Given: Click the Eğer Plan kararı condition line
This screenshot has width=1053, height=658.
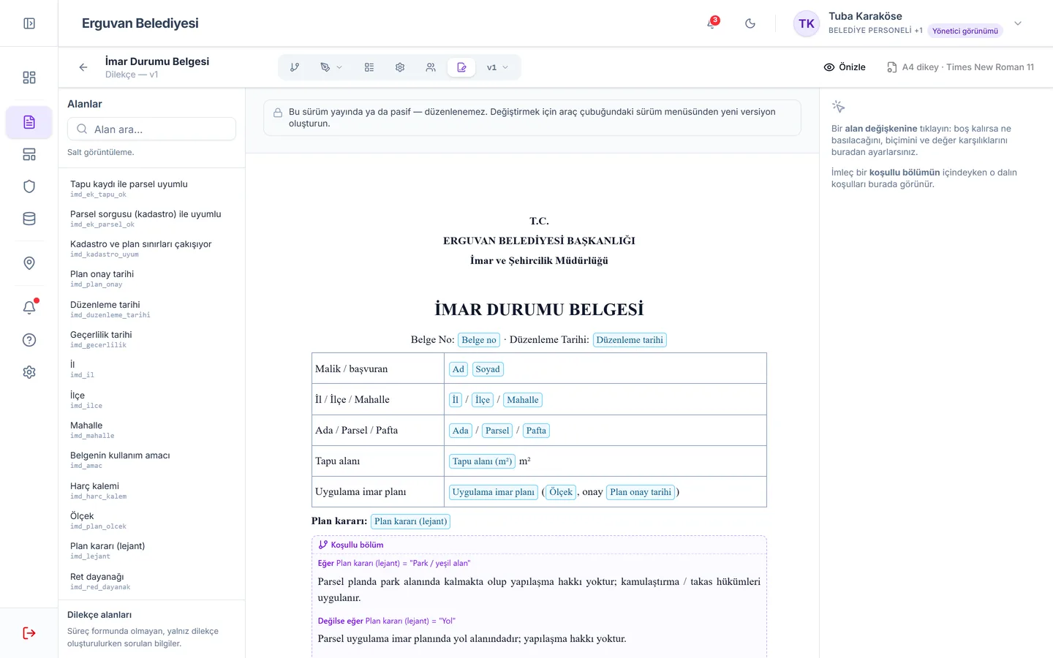Looking at the screenshot, I should [x=394, y=563].
